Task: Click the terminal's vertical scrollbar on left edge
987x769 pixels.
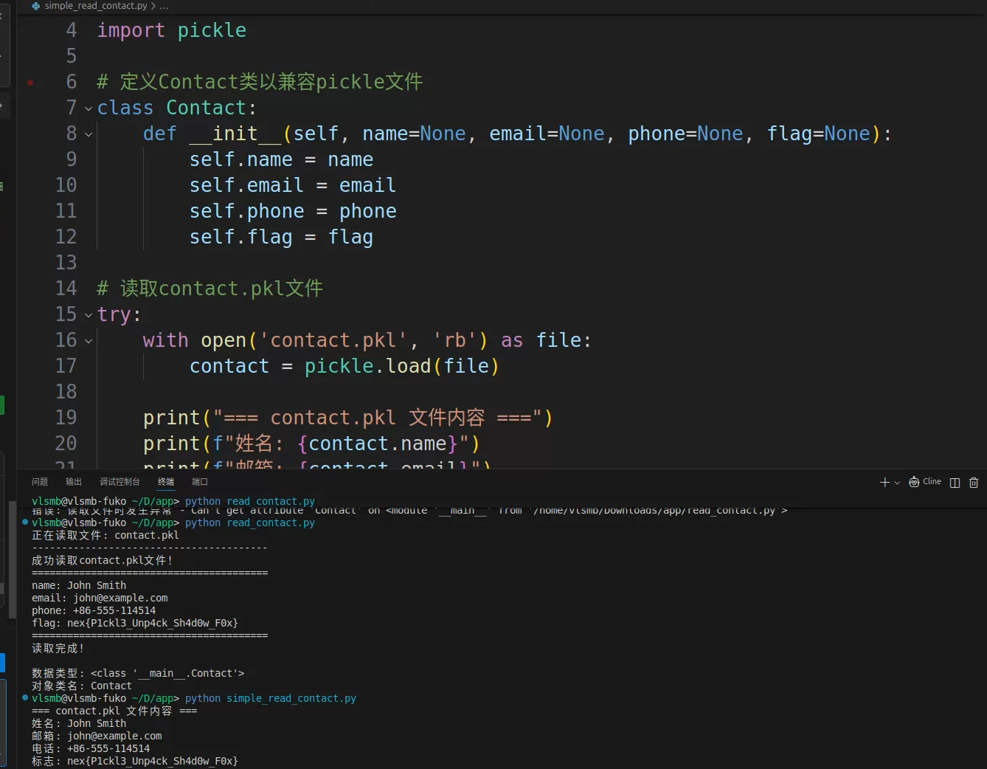Action: tap(12, 561)
